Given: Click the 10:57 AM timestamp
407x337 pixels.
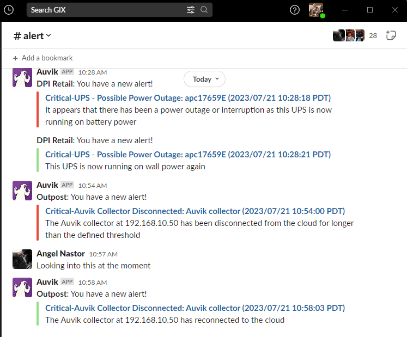Looking at the screenshot, I should click(x=104, y=254).
